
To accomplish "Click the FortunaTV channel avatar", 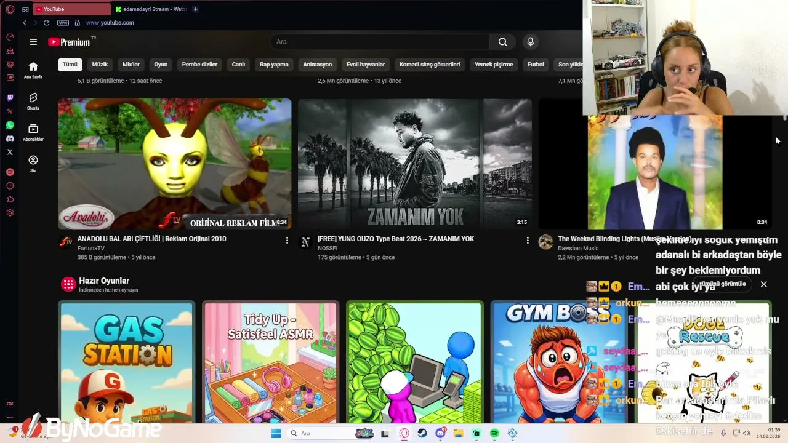I will [x=65, y=242].
